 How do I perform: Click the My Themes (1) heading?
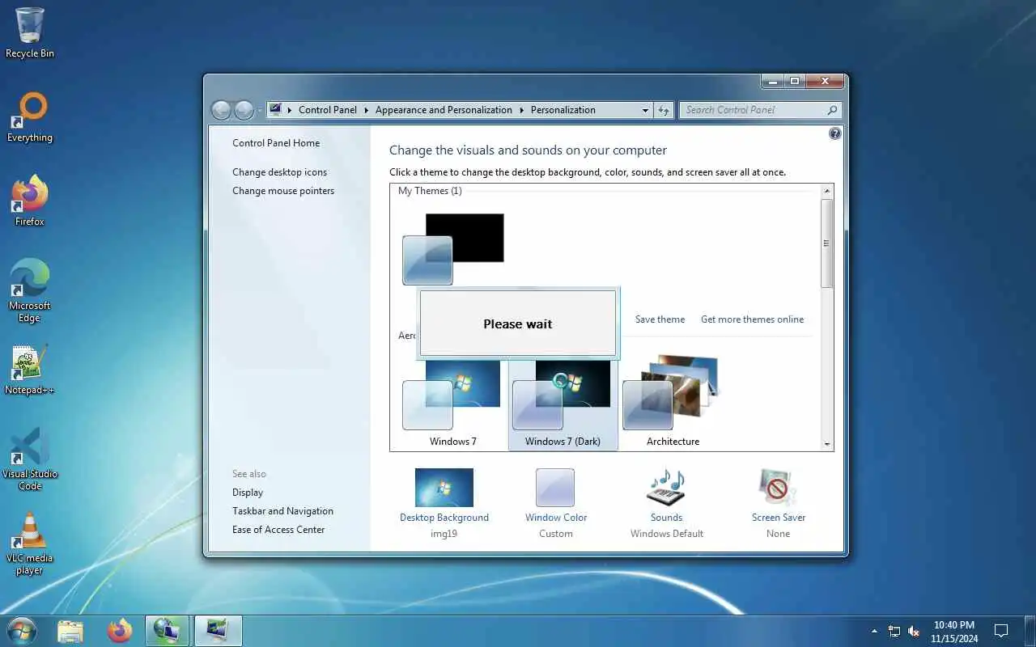tap(430, 191)
